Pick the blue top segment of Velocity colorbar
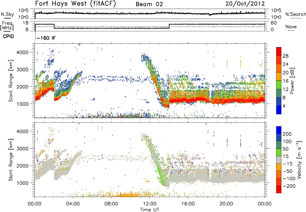Image resolution: width=306 pixels, height=212 pixels. coord(279,130)
